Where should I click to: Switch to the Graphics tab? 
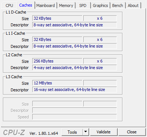coord(100,5)
